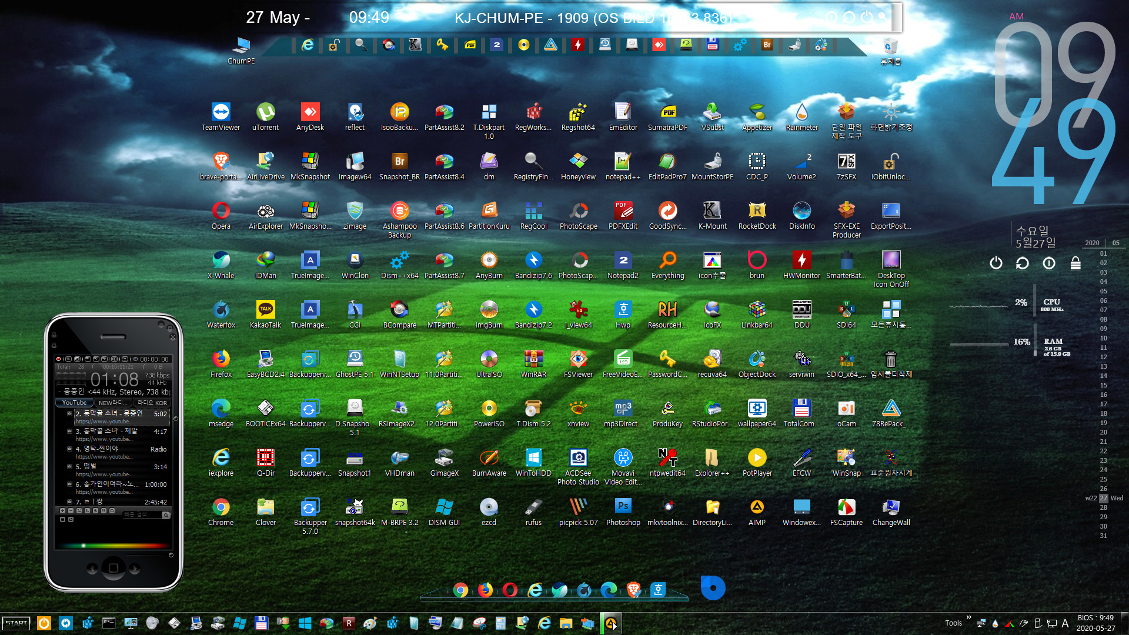Open the Photoshop desktop icon
Viewport: 1129px width, 635px height.
coord(623,512)
